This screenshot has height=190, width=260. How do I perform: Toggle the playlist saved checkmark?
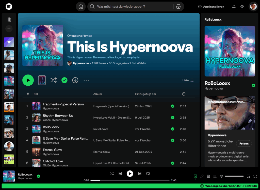tap(64, 80)
